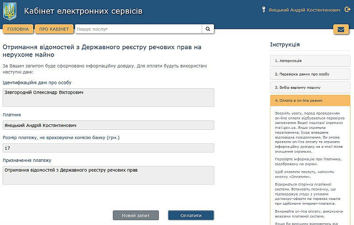Screen dimensions: 354x225
Task: Expand instruction step '1. Авторизація'
Action: 310,60
